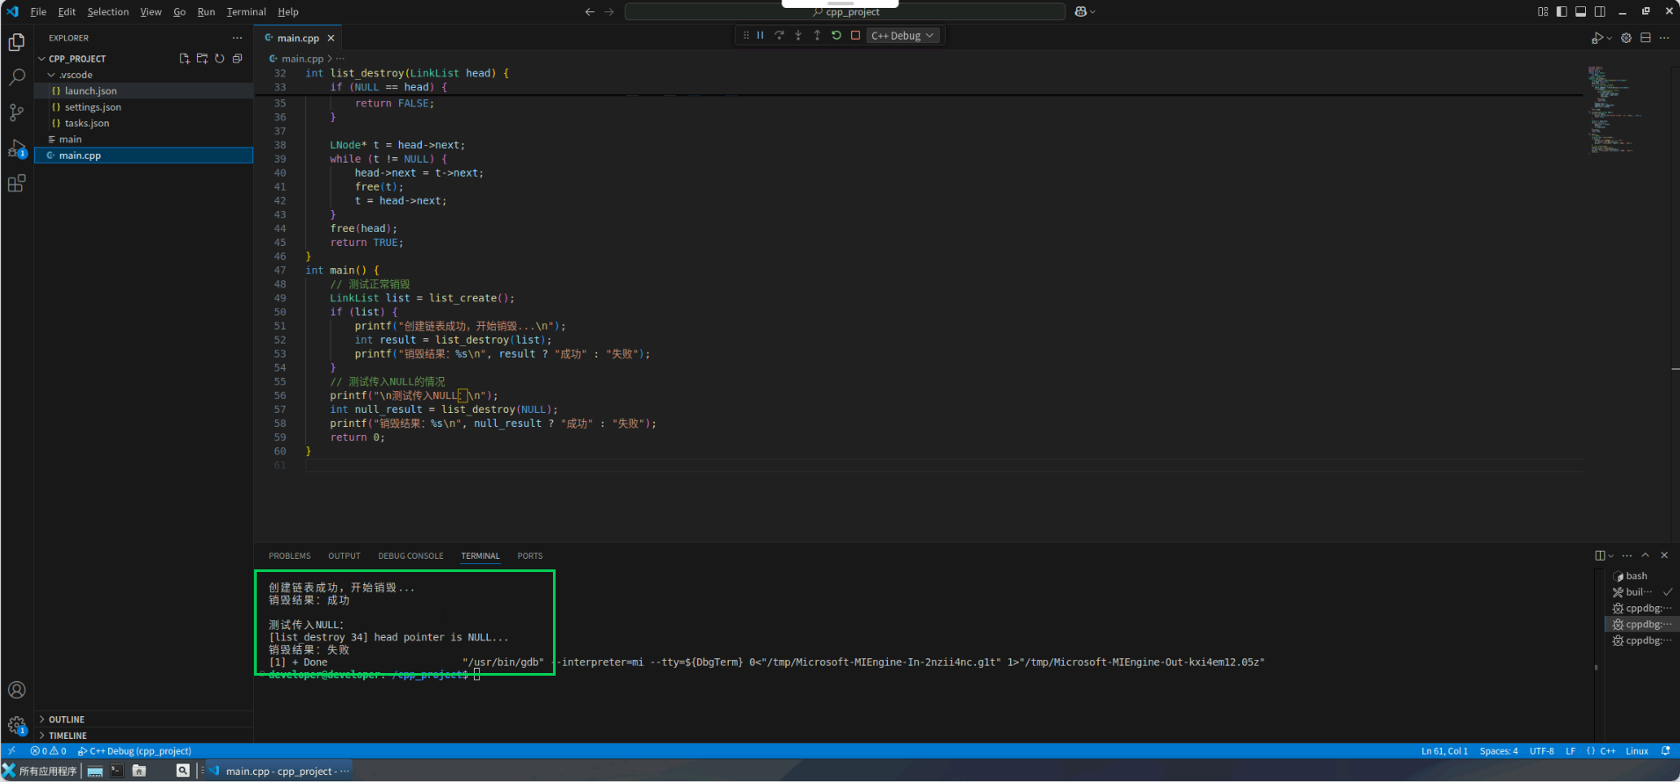Open the Explorer view in activity bar
Viewport: 1680px width, 782px height.
point(17,42)
